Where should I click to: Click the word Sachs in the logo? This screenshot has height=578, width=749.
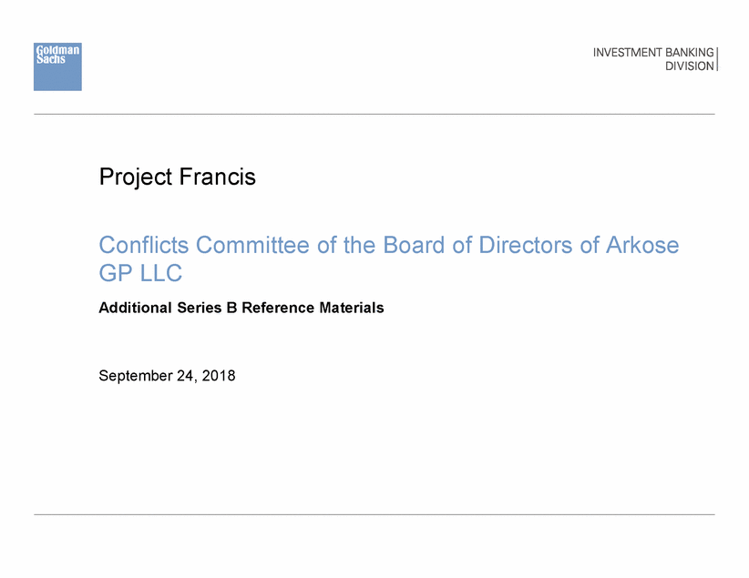(49, 58)
